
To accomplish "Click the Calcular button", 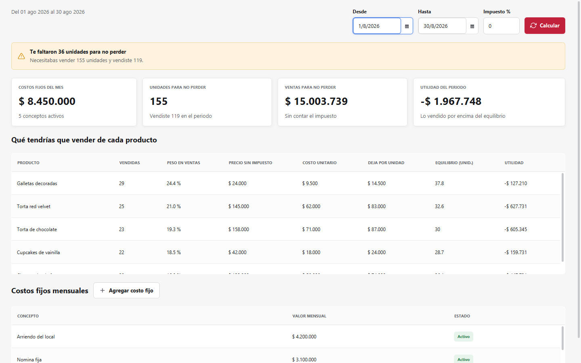I will 545,25.
